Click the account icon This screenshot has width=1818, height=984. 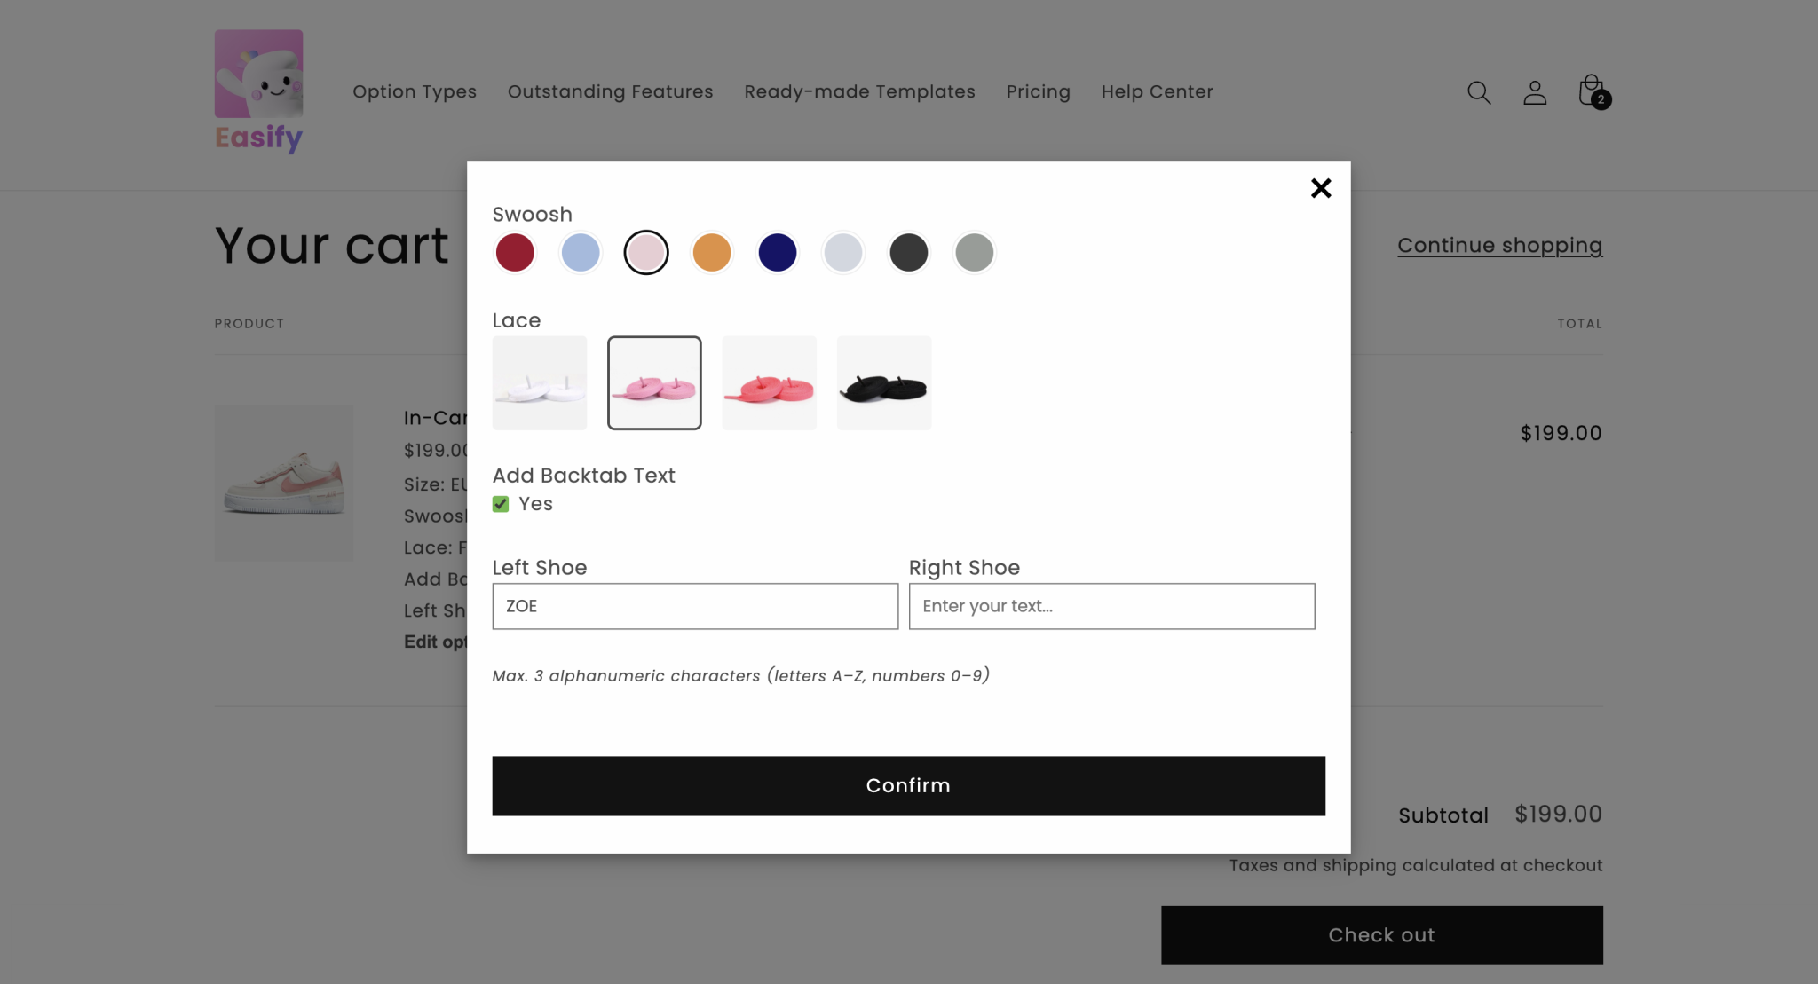pos(1535,92)
